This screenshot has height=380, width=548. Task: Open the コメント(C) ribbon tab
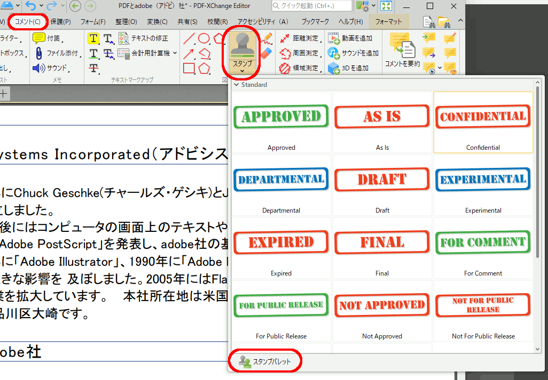pyautogui.click(x=28, y=22)
